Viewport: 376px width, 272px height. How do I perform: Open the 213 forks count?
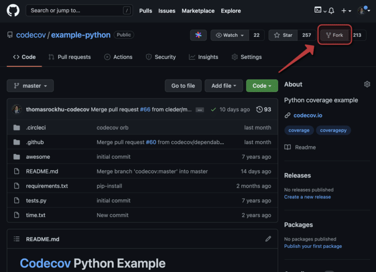pyautogui.click(x=357, y=35)
